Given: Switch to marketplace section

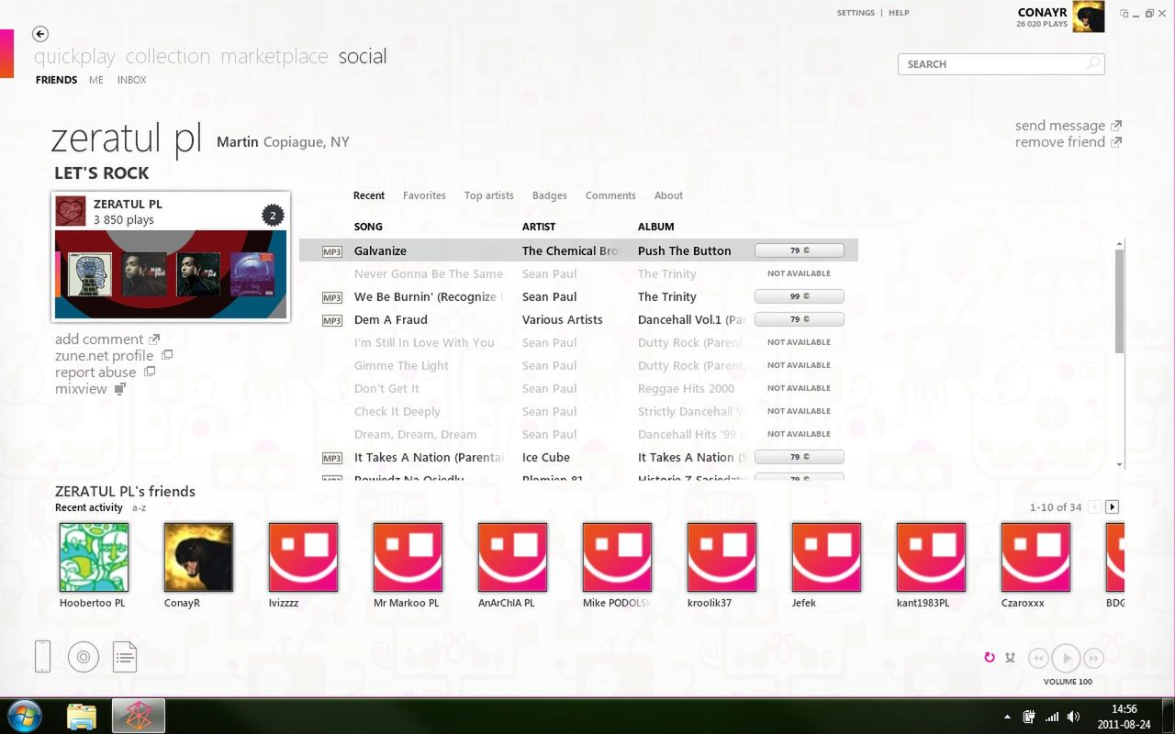Looking at the screenshot, I should 274,57.
